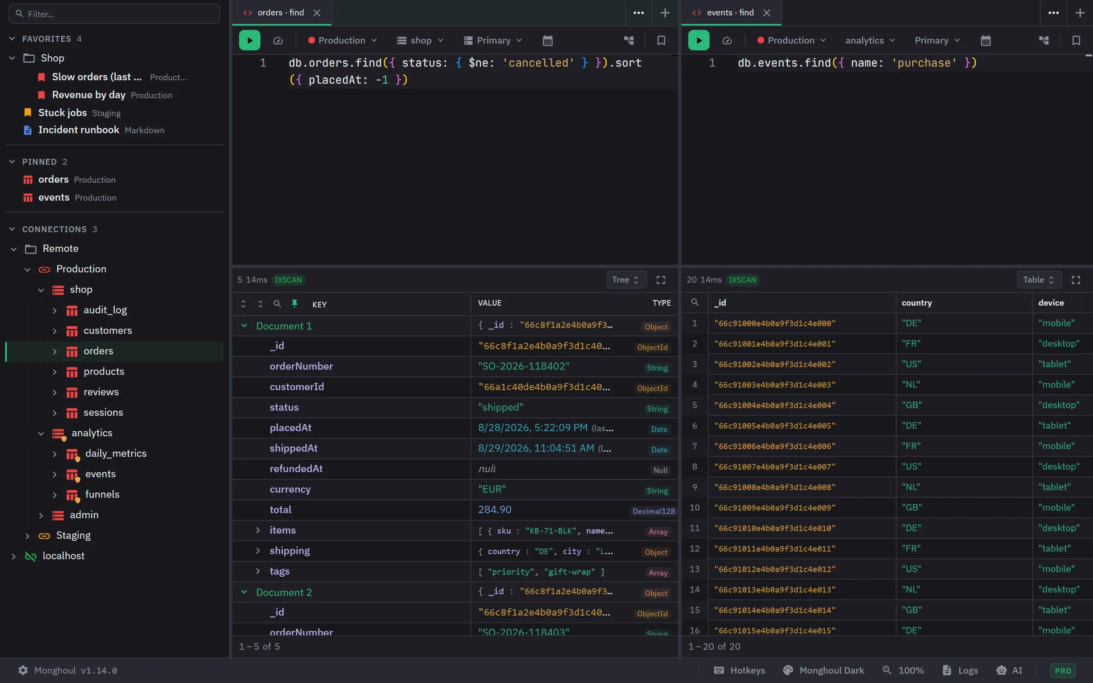Open calendar icon in orders toolbar
This screenshot has width=1093, height=683.
point(547,41)
